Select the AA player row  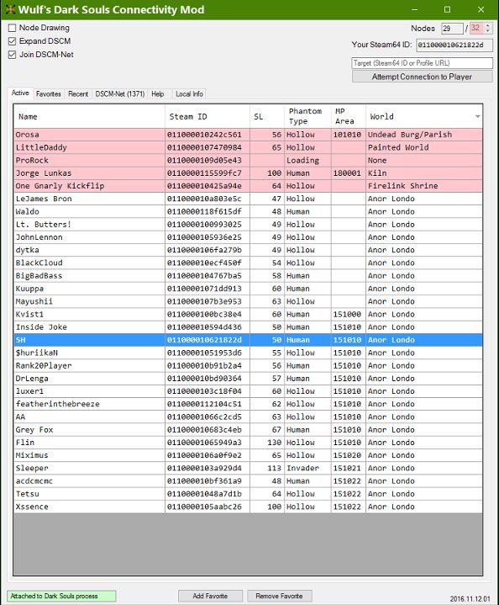[248, 417]
